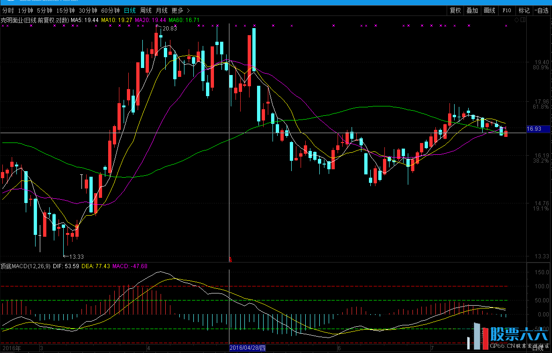Expand the 更多 periods dropdown
This screenshot has width=552, height=353.
pos(180,10)
